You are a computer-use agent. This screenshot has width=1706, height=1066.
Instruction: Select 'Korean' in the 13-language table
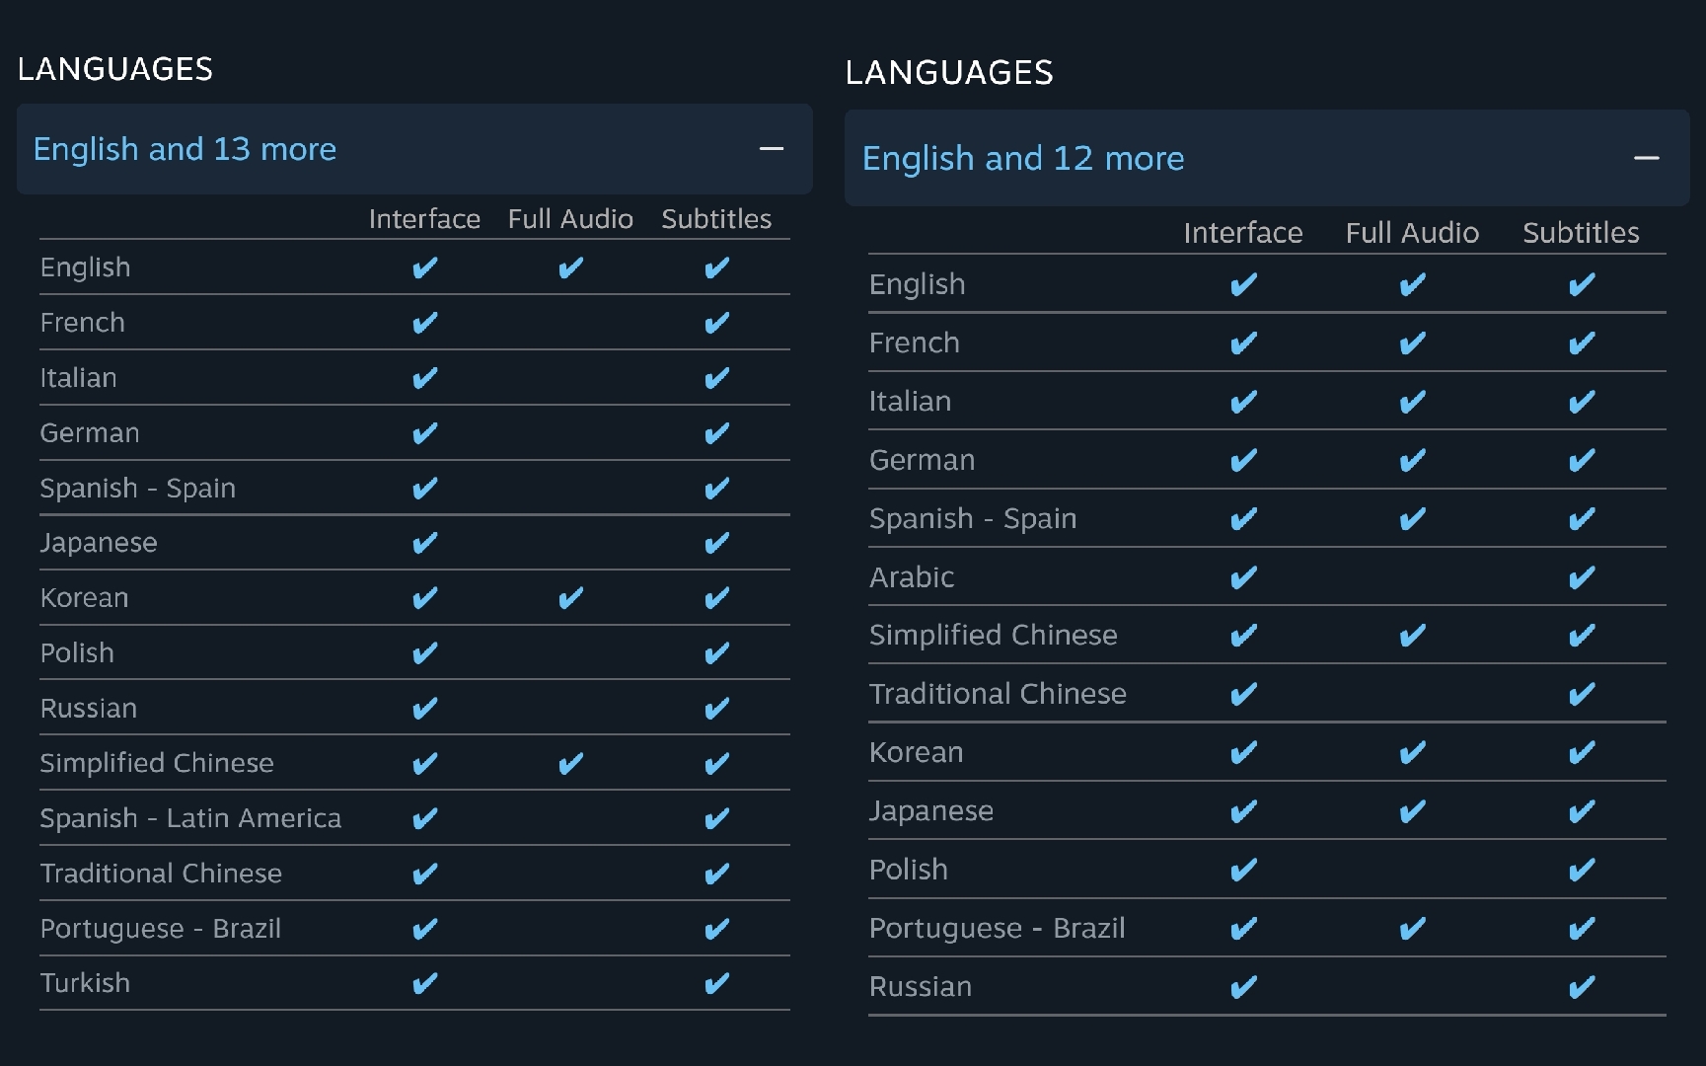[84, 598]
